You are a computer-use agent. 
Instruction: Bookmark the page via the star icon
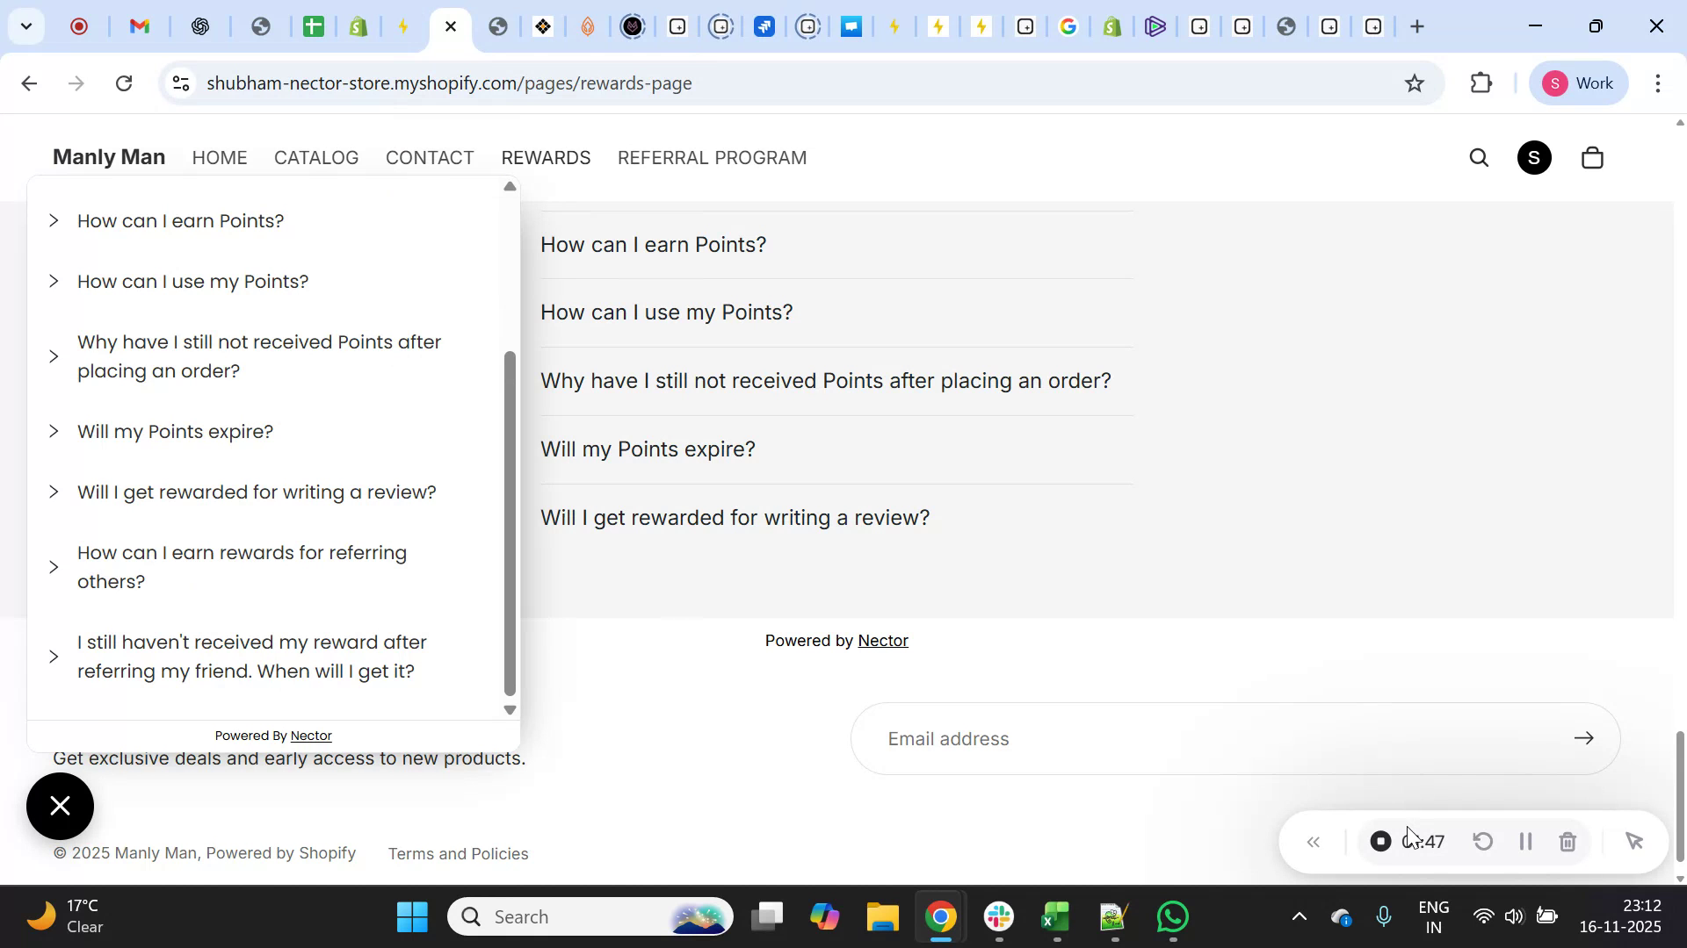(1415, 83)
